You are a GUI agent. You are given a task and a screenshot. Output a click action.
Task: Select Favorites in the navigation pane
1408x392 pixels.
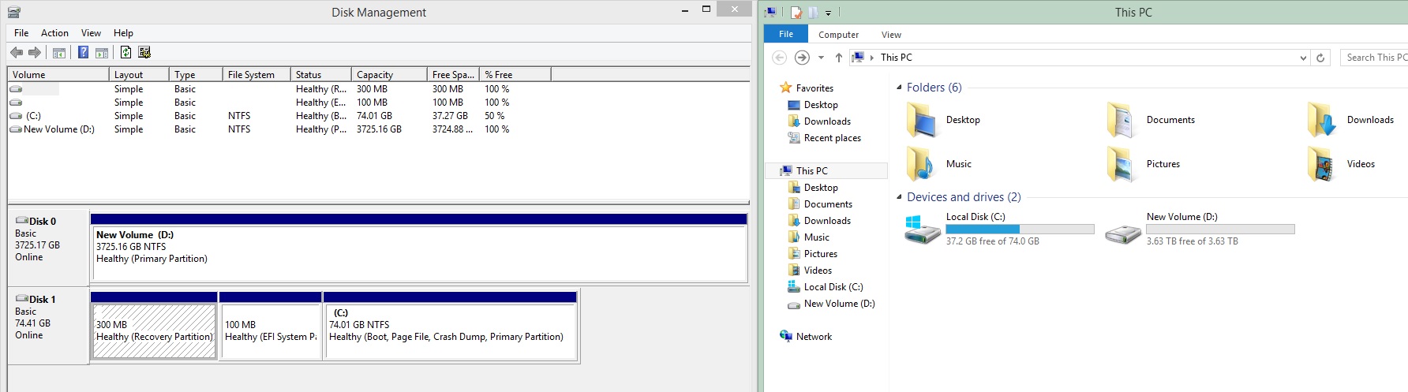click(x=814, y=88)
